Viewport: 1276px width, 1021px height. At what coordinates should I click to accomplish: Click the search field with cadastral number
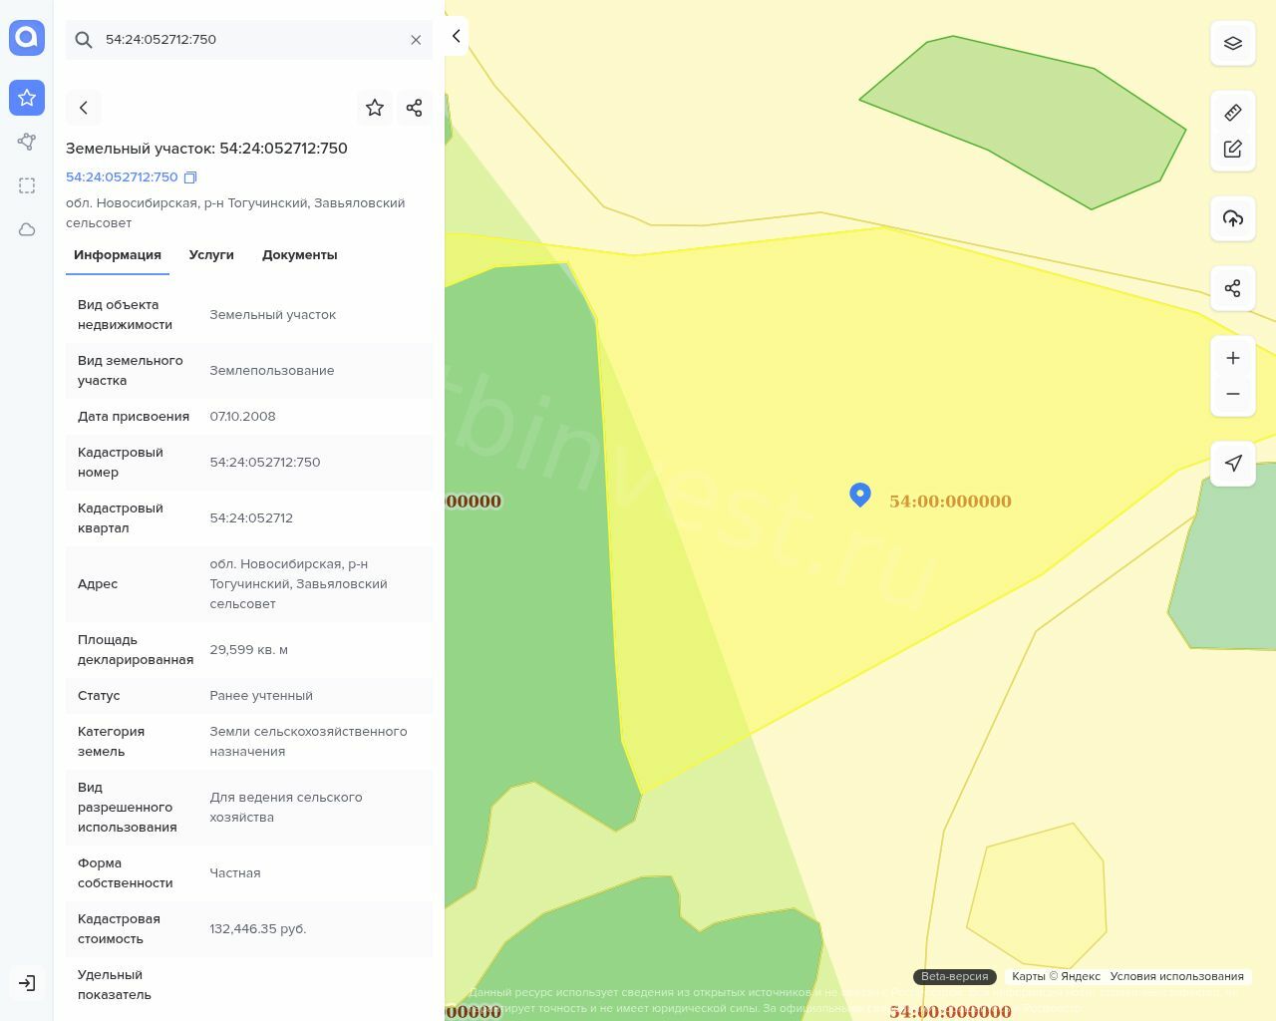[249, 40]
